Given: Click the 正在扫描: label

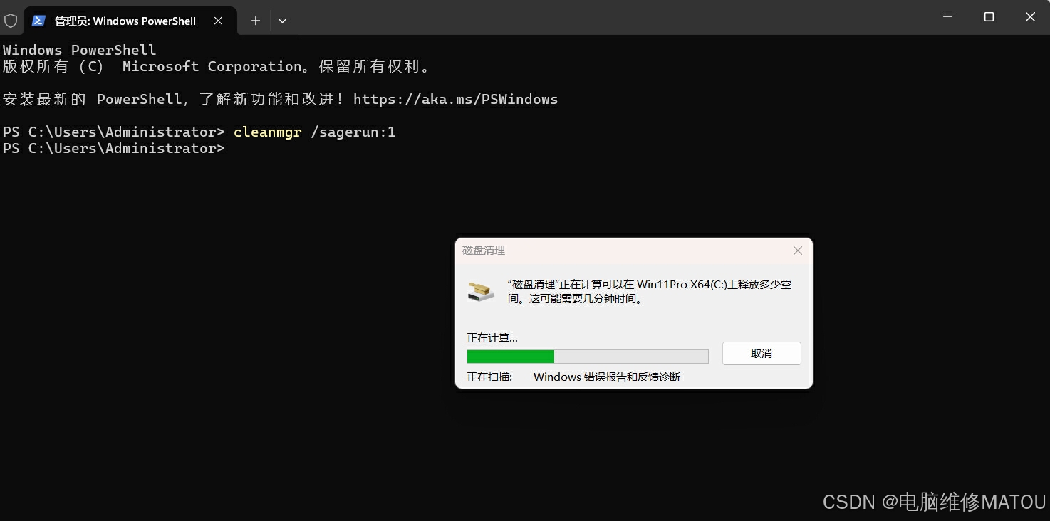Looking at the screenshot, I should [489, 377].
